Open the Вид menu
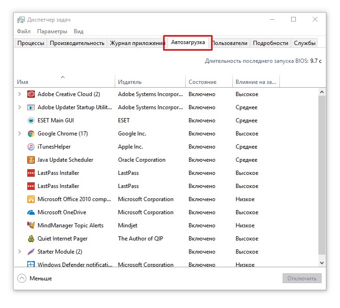Viewport: 340px width, 308px height. point(78,31)
